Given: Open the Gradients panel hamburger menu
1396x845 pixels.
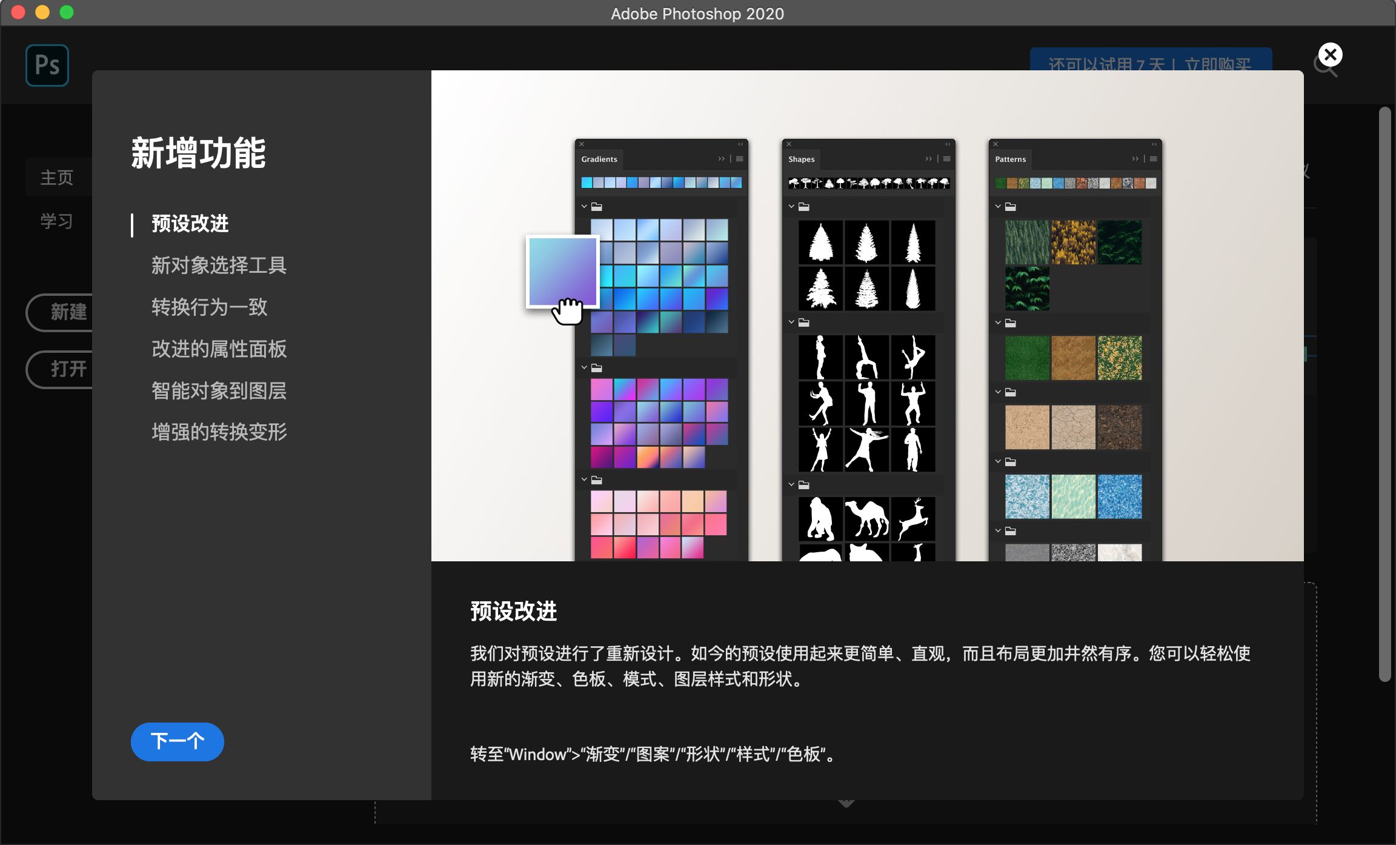Looking at the screenshot, I should pyautogui.click(x=739, y=159).
